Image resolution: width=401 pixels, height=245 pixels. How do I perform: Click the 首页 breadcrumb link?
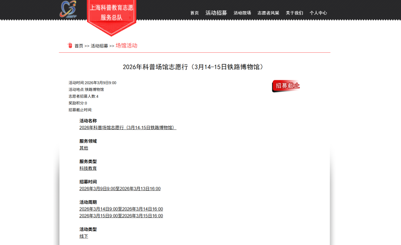point(79,46)
